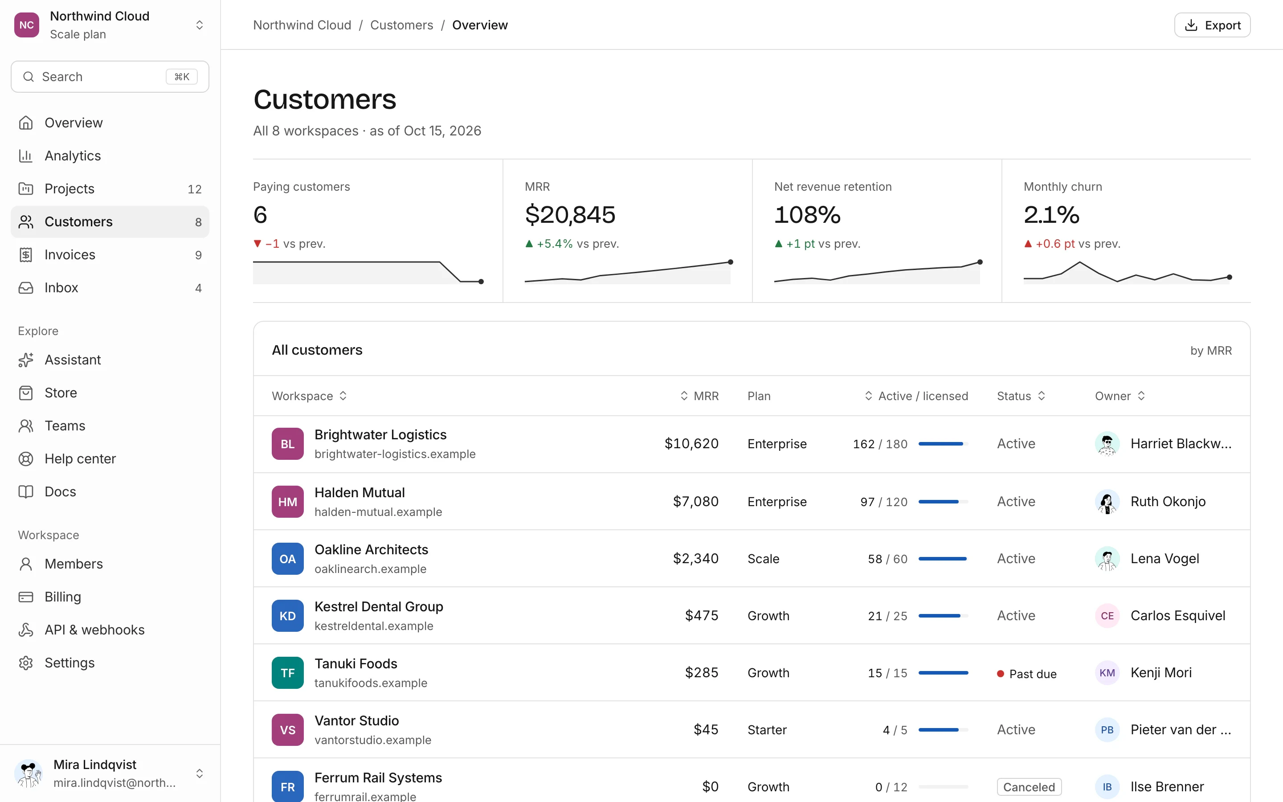Screen dimensions: 1283x802
Task: Click Tanuki Foods seat usage bar
Action: tap(943, 673)
